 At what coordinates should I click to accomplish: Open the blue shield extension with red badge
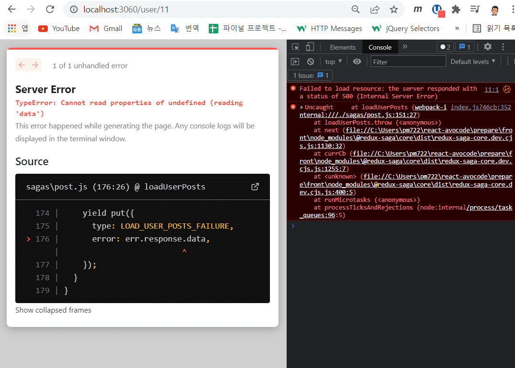(438, 10)
